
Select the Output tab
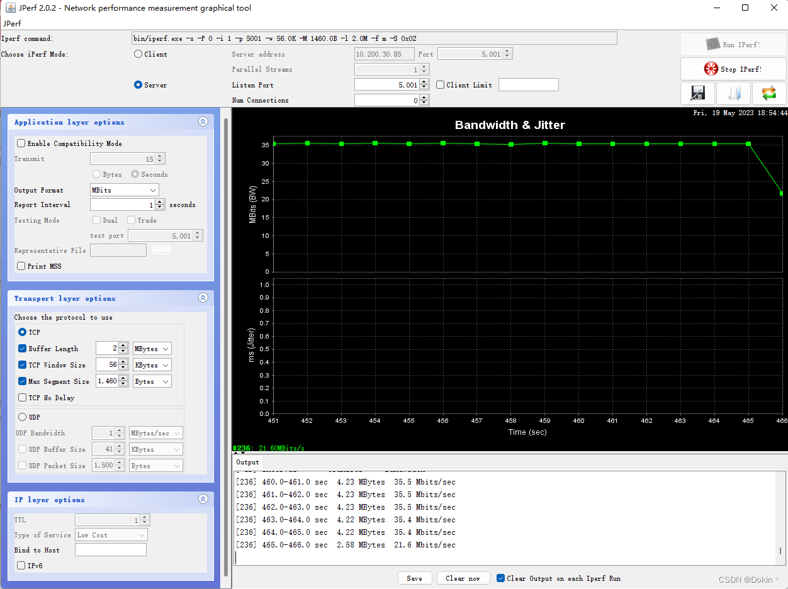tap(247, 463)
